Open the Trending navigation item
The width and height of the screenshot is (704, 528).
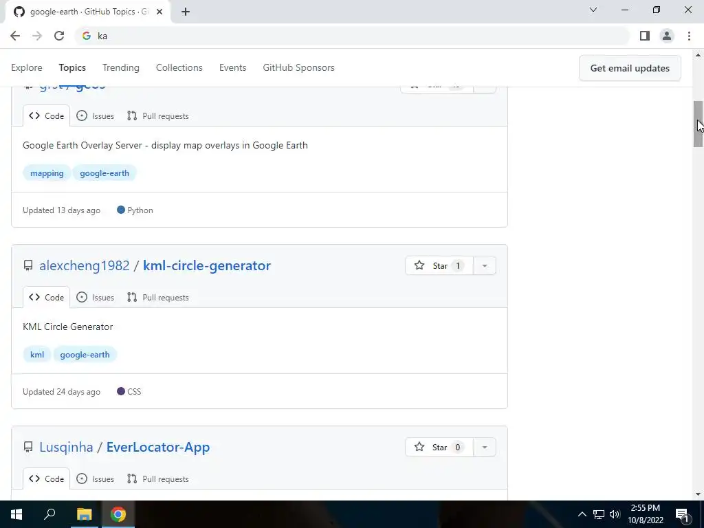click(121, 68)
